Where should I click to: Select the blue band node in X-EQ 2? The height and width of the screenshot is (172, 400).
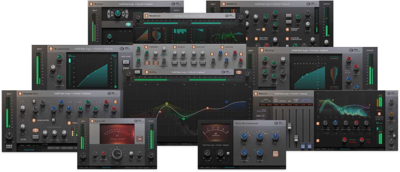pos(227,102)
